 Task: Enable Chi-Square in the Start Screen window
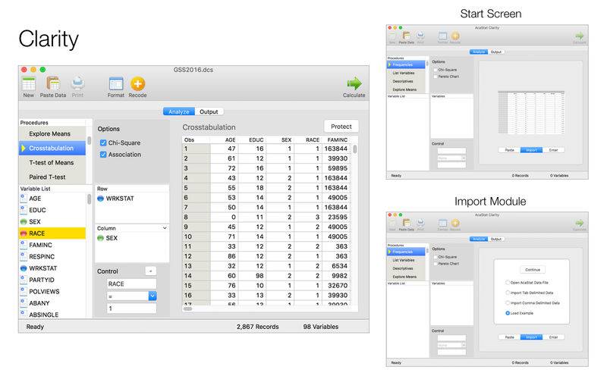[x=436, y=70]
